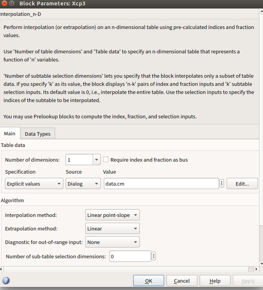The width and height of the screenshot is (263, 290).
Task: Switch to the Data Types tab
Action: 38,134
